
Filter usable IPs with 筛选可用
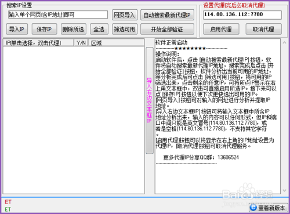pyautogui.click(x=125, y=29)
